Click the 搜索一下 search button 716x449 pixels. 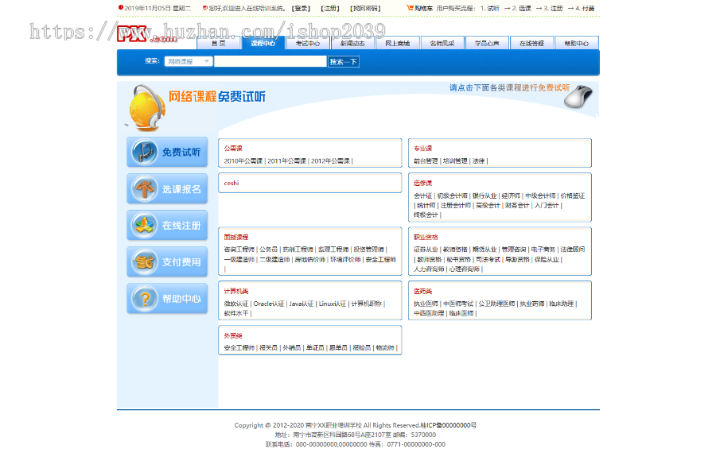click(x=344, y=62)
